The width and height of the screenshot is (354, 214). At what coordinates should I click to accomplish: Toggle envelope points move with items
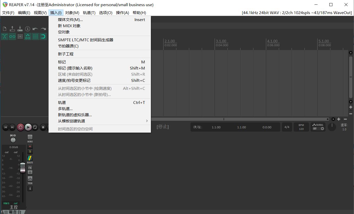pyautogui.click(x=28, y=36)
